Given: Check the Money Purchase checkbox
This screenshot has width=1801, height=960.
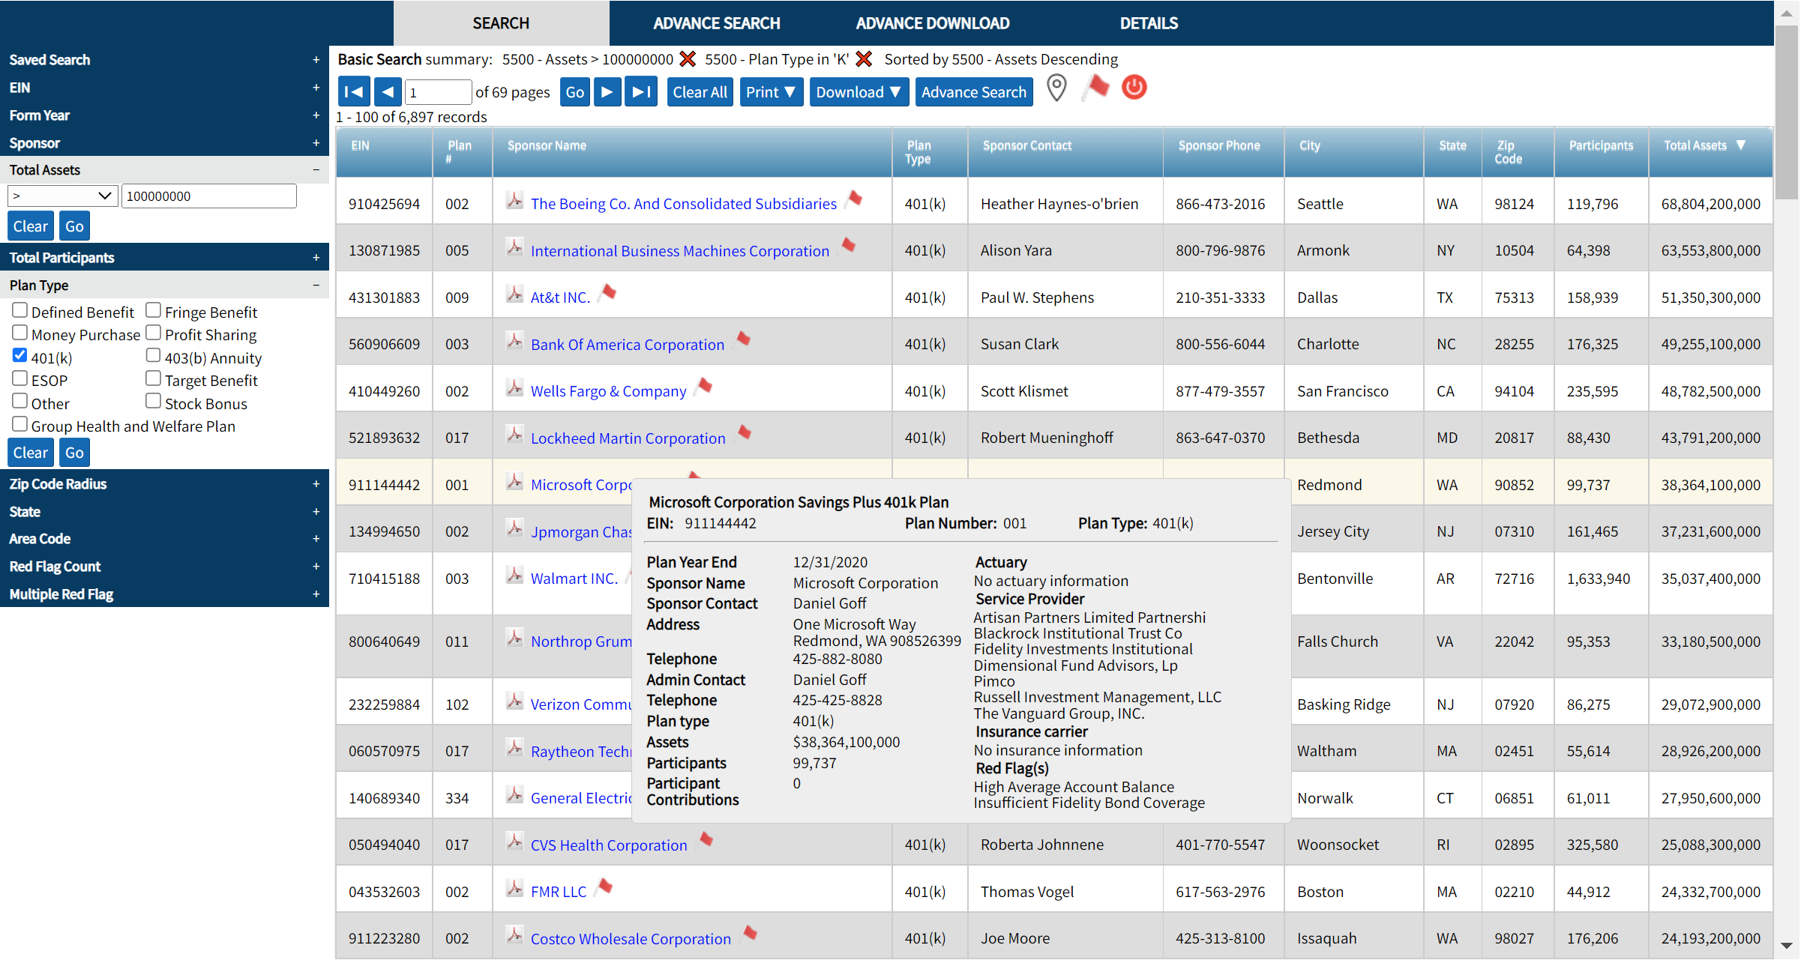Looking at the screenshot, I should (x=20, y=333).
